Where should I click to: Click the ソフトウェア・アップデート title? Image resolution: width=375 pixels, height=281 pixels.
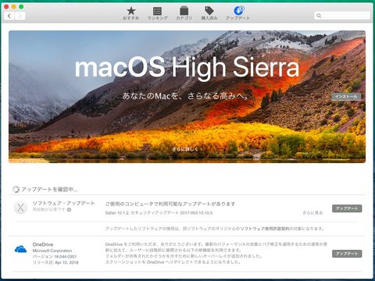[x=63, y=203]
